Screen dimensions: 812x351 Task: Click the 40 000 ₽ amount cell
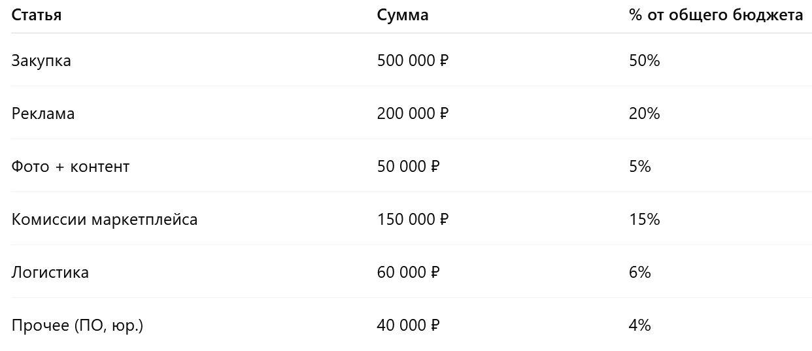(408, 326)
